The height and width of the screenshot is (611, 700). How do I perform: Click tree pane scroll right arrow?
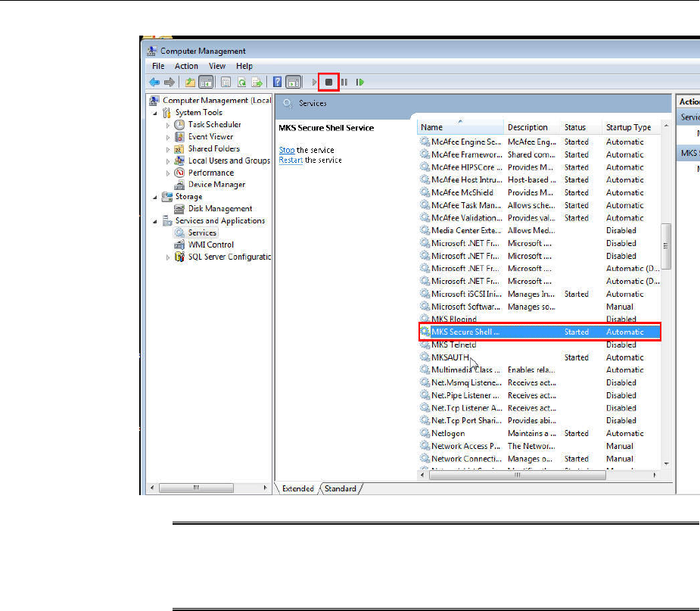[x=265, y=488]
